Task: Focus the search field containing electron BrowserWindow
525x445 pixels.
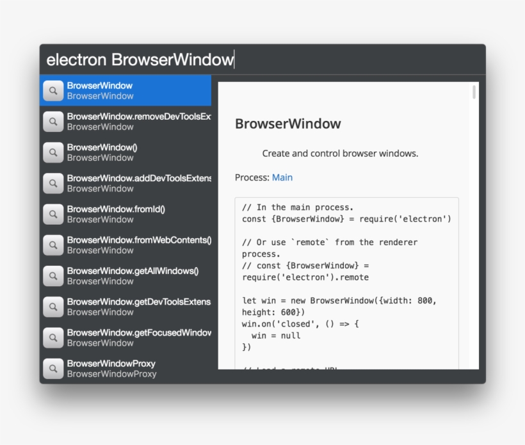Action: 256,60
